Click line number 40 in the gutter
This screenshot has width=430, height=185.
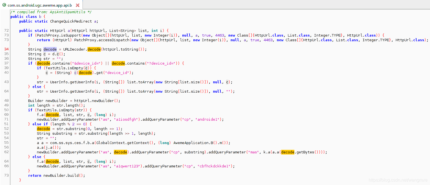(7, 73)
